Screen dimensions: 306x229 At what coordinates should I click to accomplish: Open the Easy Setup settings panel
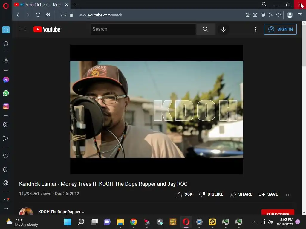coord(300,15)
